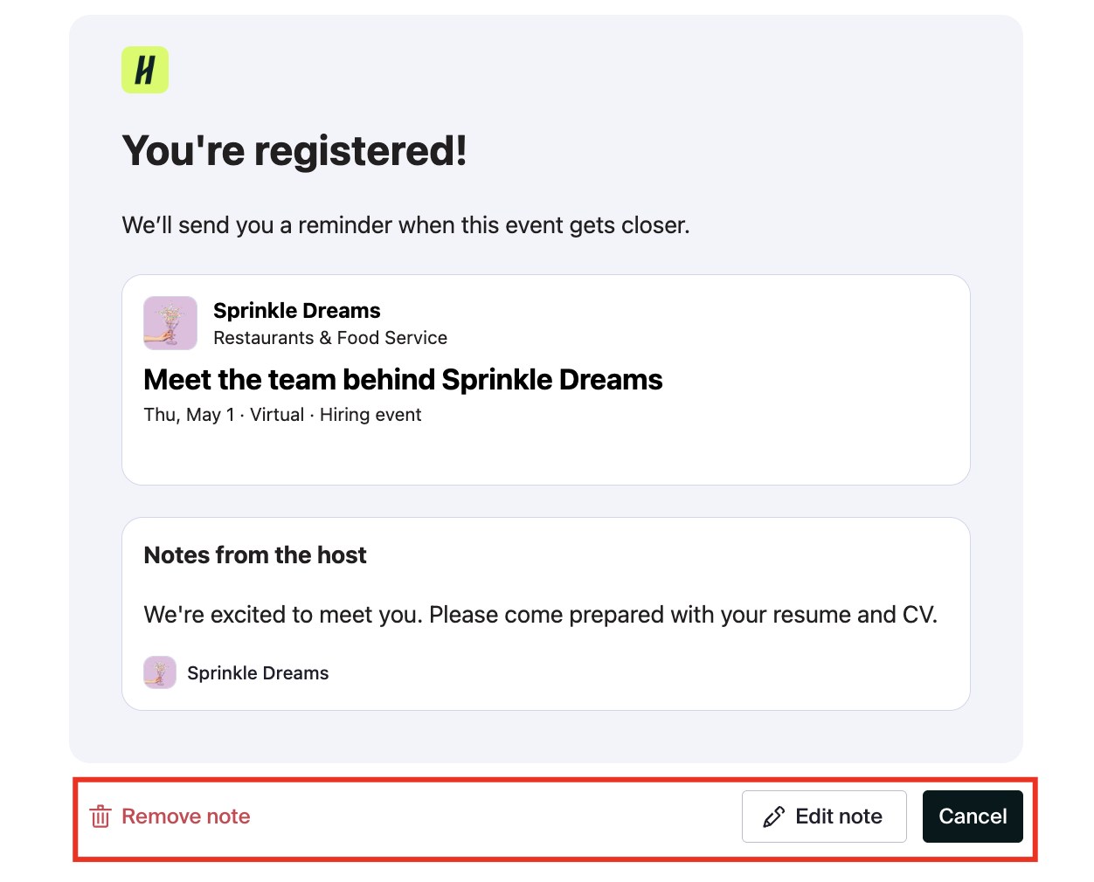The height and width of the screenshot is (882, 1094).
Task: Click the trash can icon
Action: [100, 817]
